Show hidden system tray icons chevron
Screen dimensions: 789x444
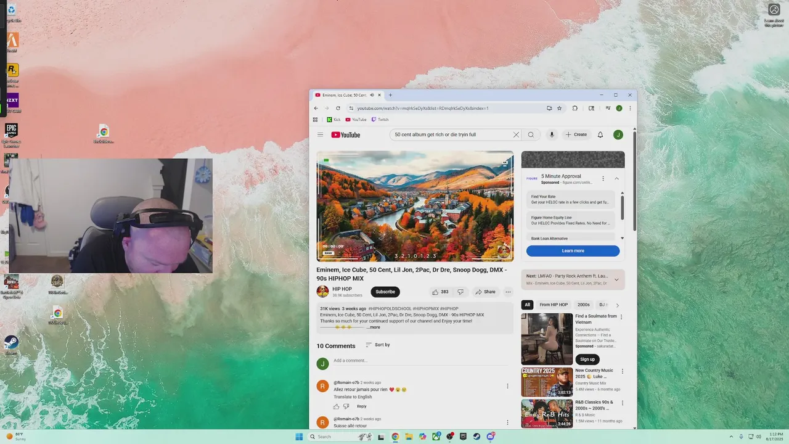732,437
